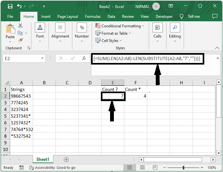
Task: Undo the last action
Action: (x=19, y=6)
